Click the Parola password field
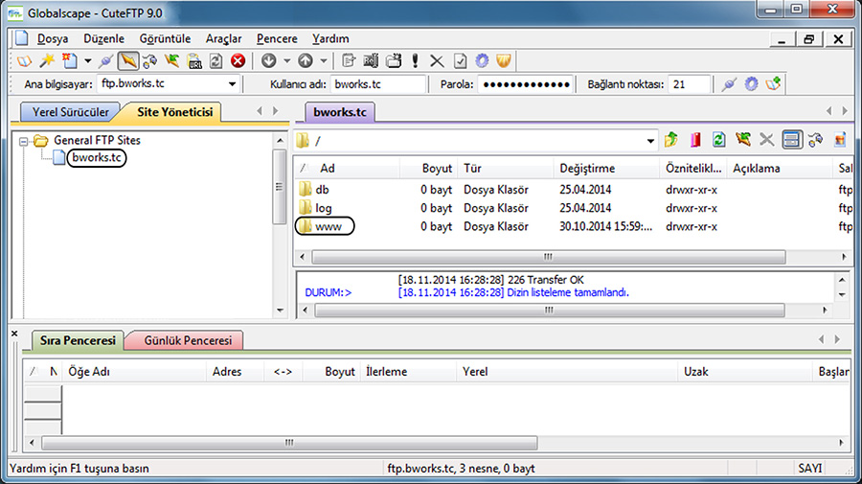 (526, 84)
